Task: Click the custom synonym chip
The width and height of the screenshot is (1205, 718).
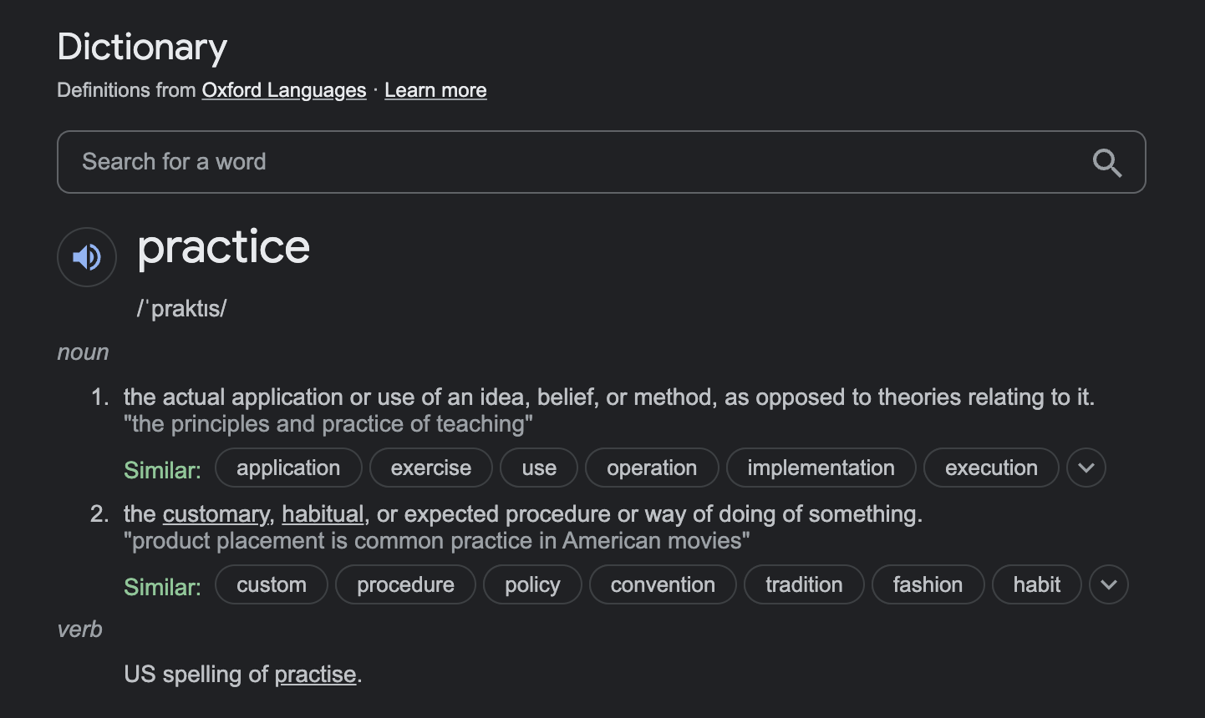Action: click(272, 584)
